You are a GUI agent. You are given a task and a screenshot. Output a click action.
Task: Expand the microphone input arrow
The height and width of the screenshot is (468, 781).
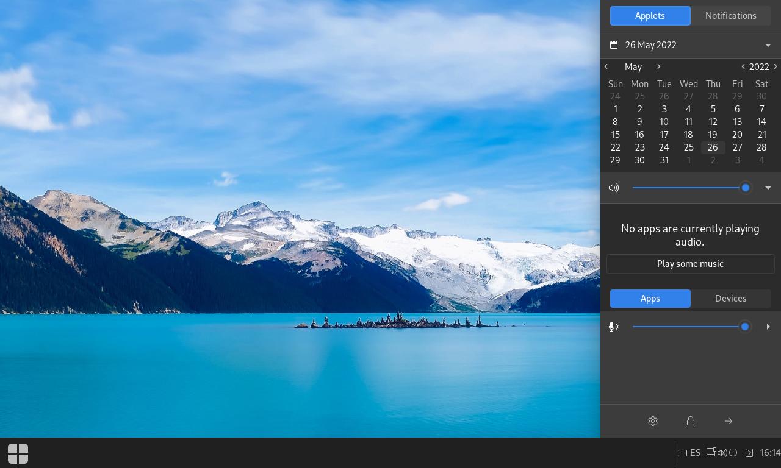point(768,327)
